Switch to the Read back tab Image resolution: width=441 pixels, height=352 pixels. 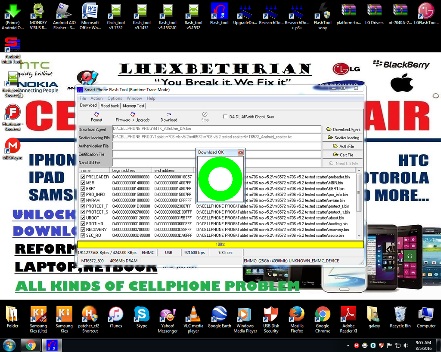click(110, 106)
